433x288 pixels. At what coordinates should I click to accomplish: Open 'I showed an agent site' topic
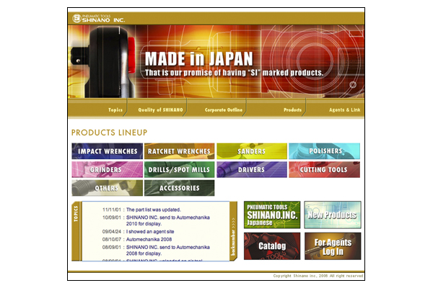(150, 232)
